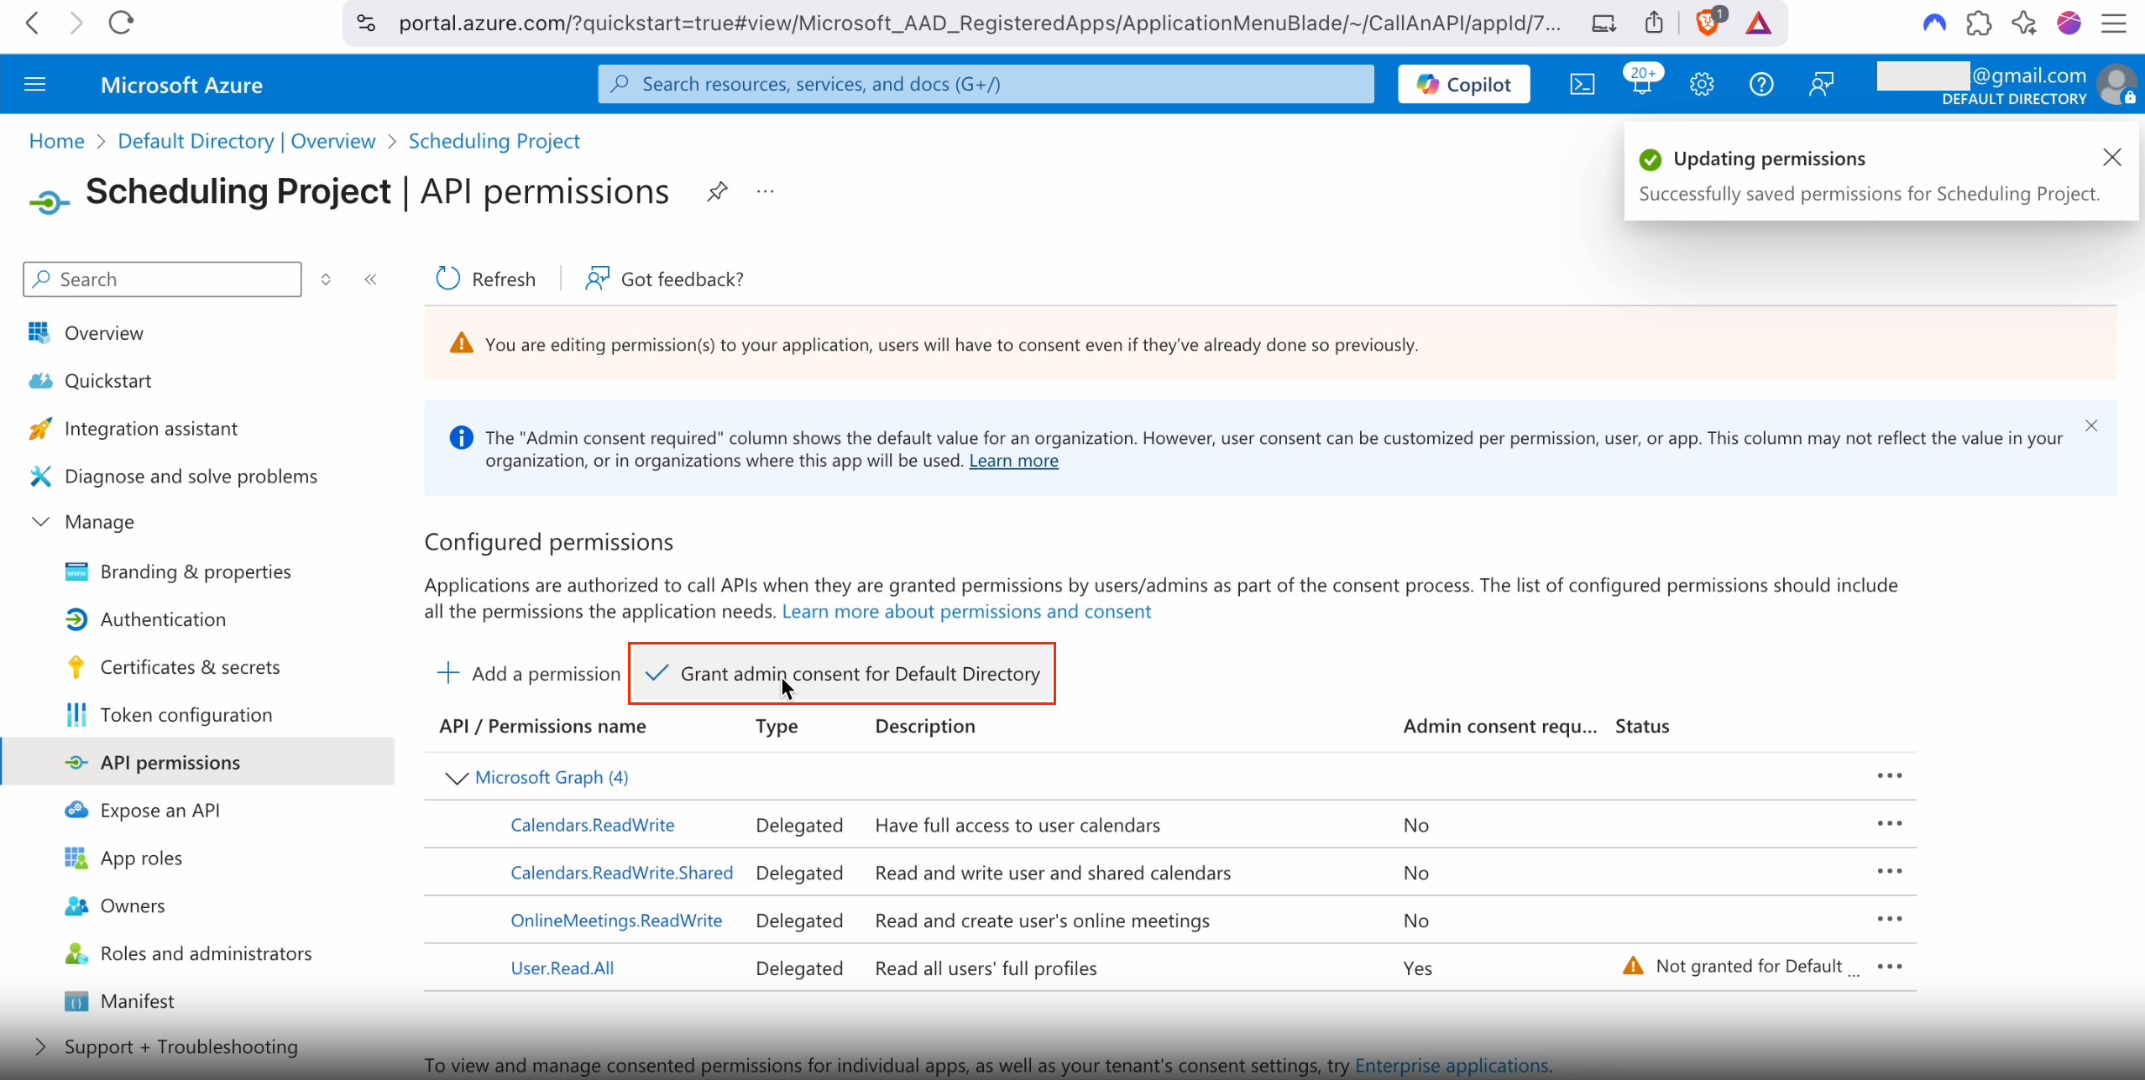The width and height of the screenshot is (2145, 1080).
Task: Open the Azure portal hamburger menu
Action: pos(35,85)
